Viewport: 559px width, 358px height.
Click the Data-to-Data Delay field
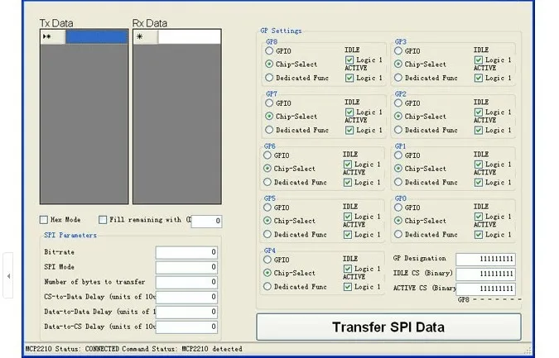point(186,312)
